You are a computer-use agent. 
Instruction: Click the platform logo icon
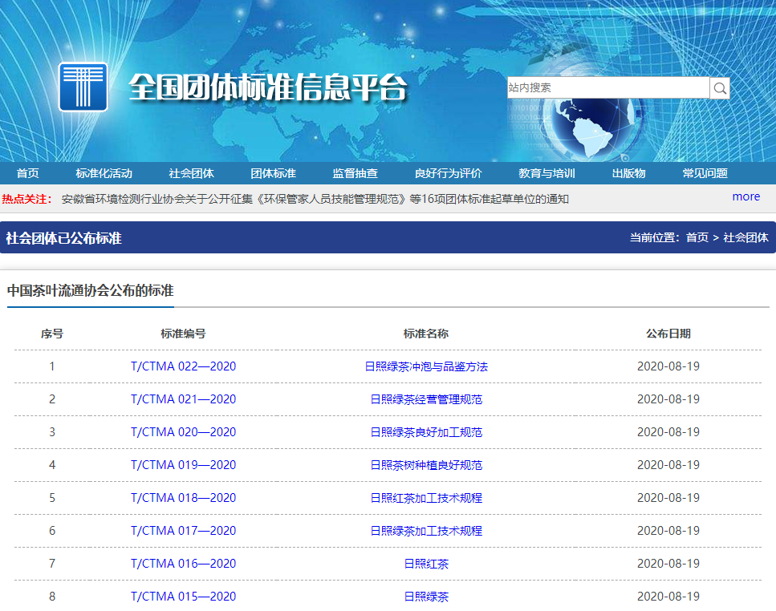83,87
